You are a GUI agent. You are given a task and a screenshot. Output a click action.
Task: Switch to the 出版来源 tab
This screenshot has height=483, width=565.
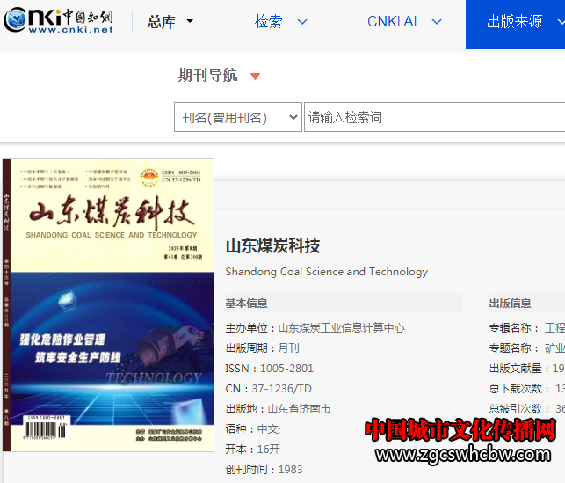pyautogui.click(x=515, y=22)
